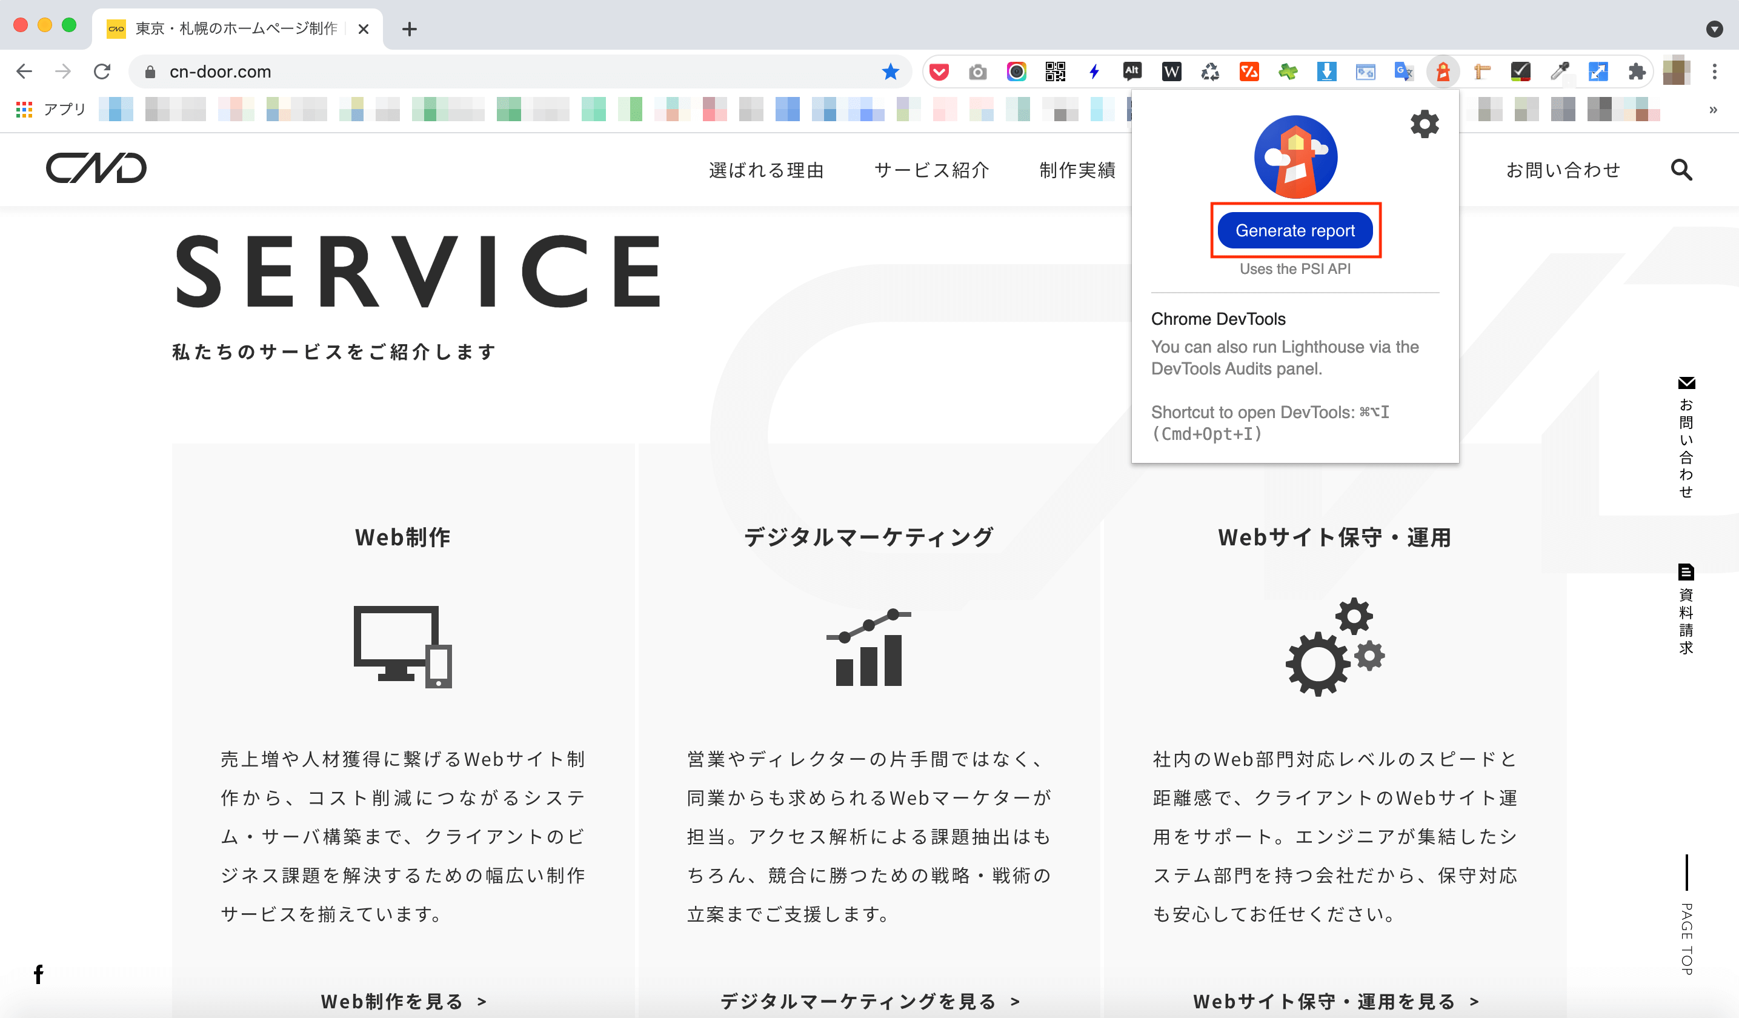Click the Pocket extension icon
Viewport: 1739px width, 1018px height.
tap(939, 72)
